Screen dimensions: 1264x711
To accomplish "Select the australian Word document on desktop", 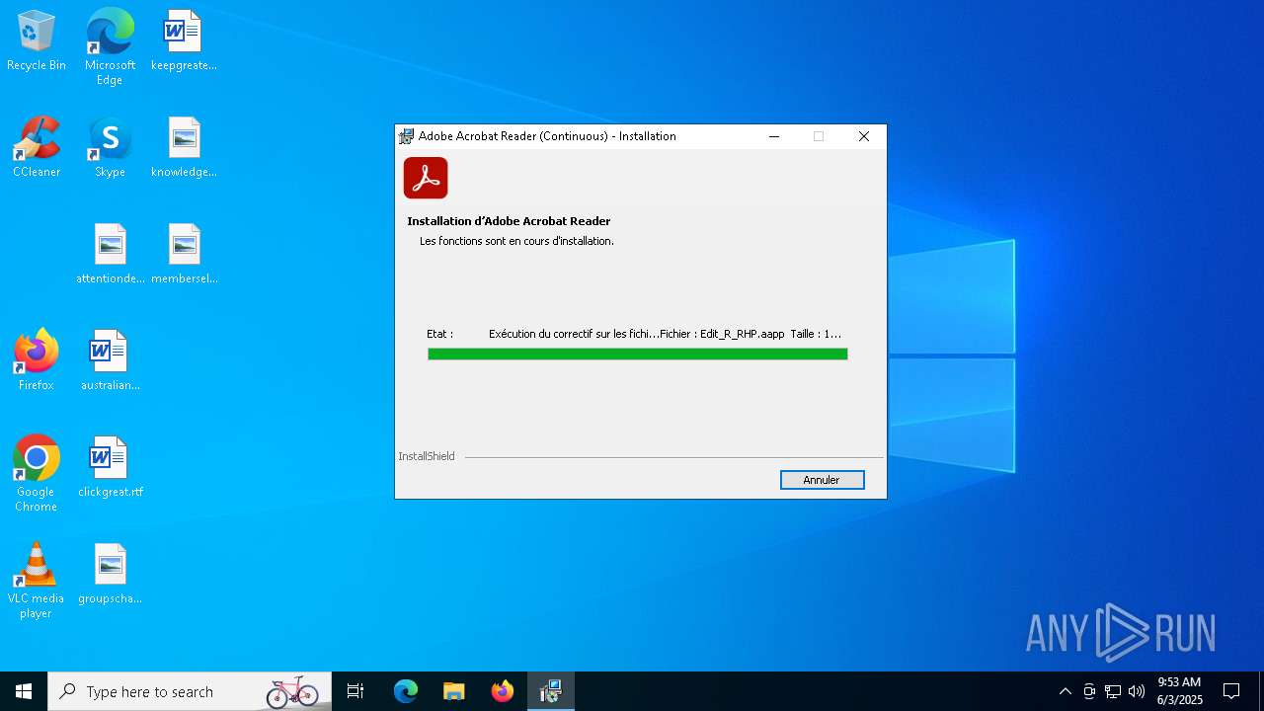I will pyautogui.click(x=110, y=361).
